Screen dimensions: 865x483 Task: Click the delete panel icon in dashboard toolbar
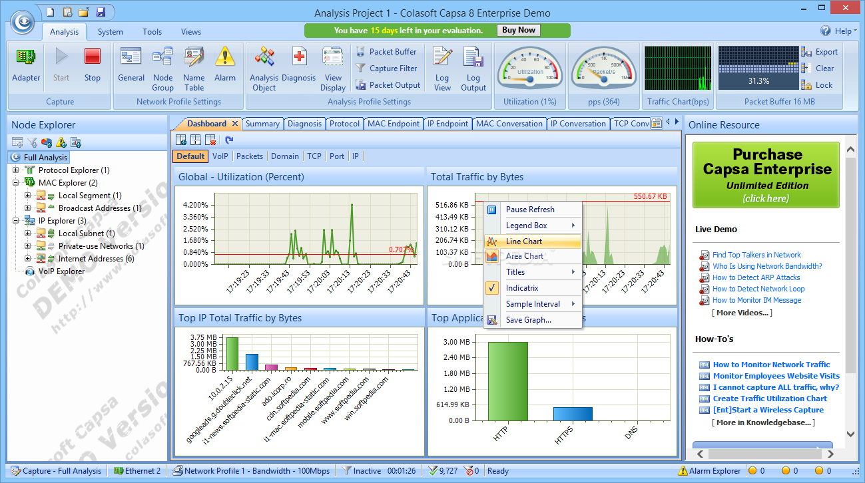coord(210,140)
